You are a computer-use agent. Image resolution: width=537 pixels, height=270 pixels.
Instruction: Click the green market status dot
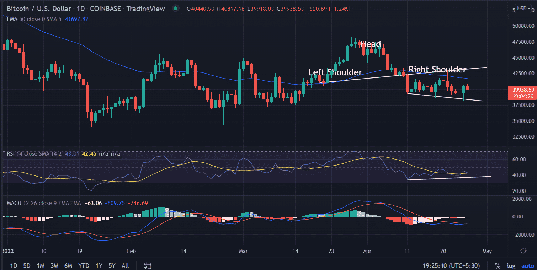point(175,9)
